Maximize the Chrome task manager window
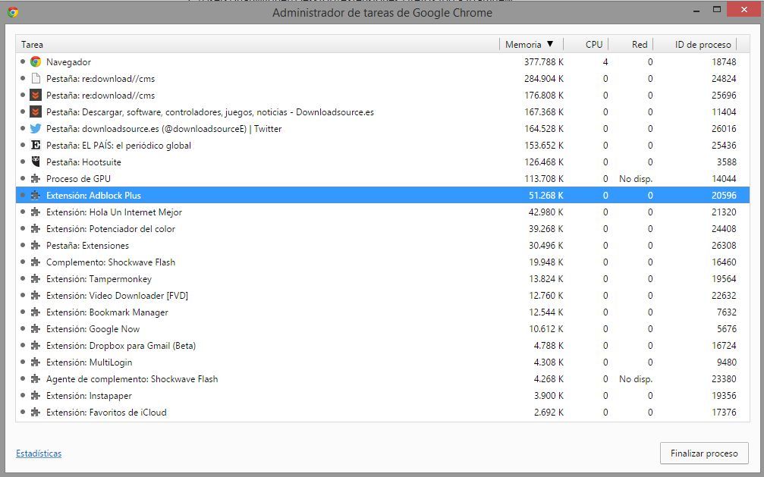 [717, 9]
